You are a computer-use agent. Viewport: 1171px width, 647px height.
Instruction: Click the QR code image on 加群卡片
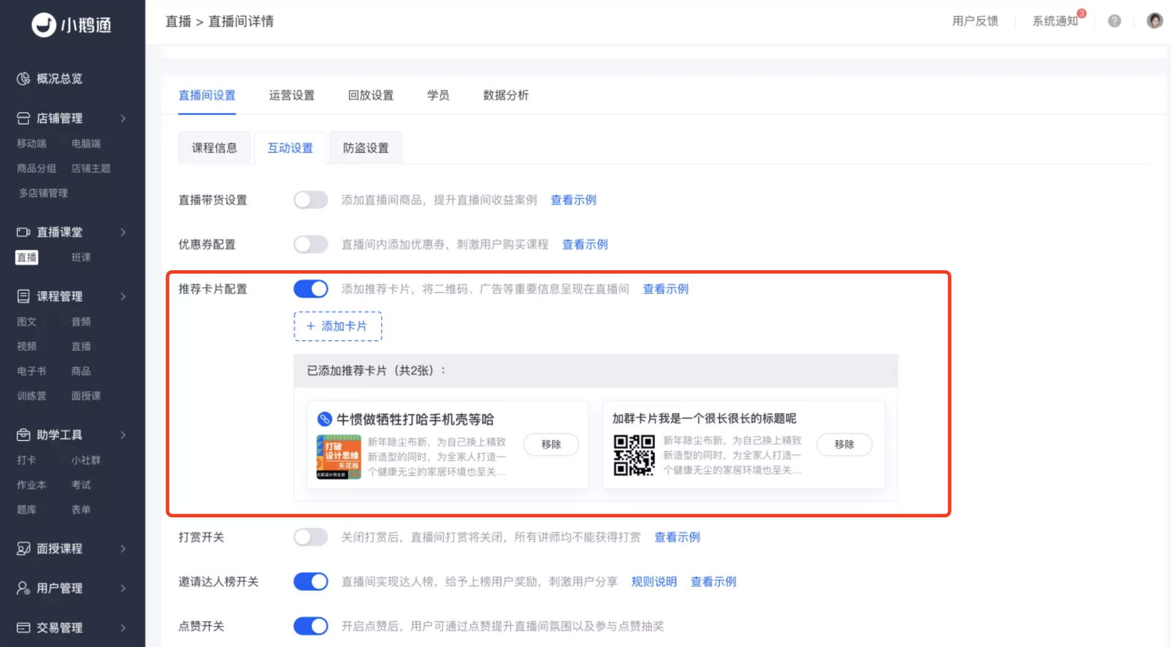(x=634, y=455)
